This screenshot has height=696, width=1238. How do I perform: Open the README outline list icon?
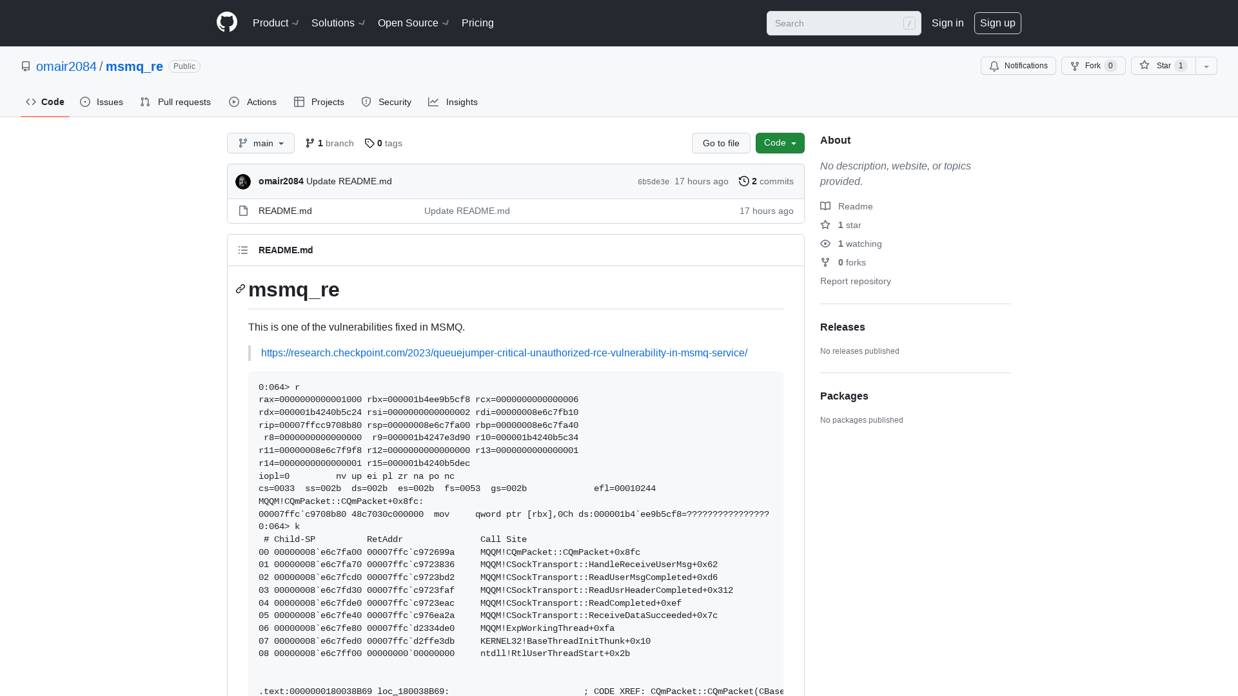[x=243, y=250]
